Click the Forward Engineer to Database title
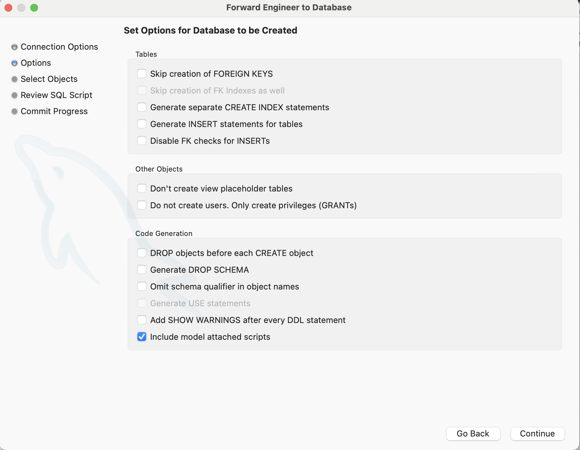 point(289,7)
